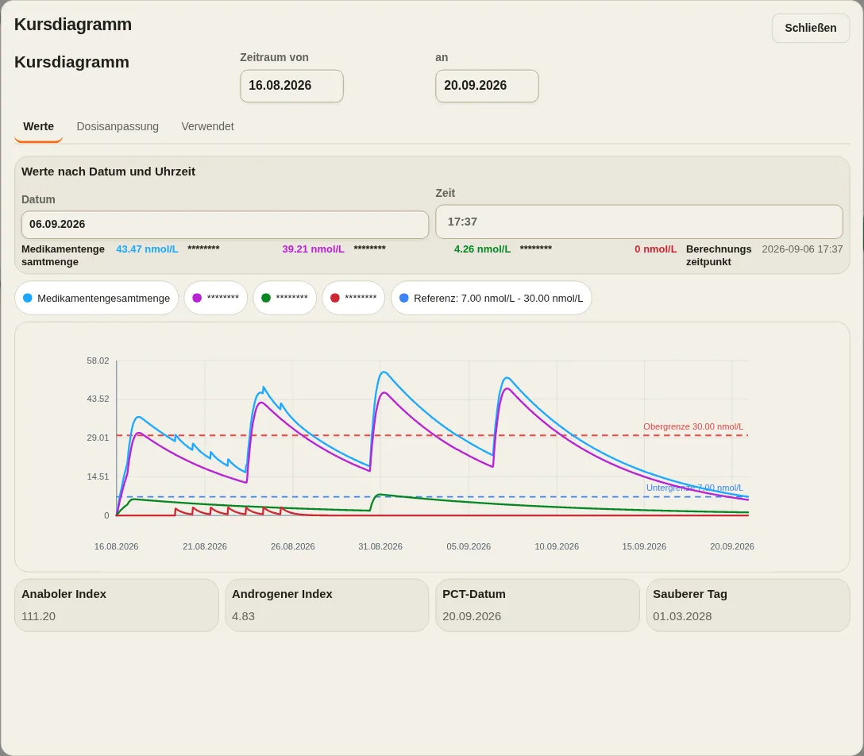Select the Datum field 06.09.2026
Screen dimensions: 864x756
tap(225, 224)
